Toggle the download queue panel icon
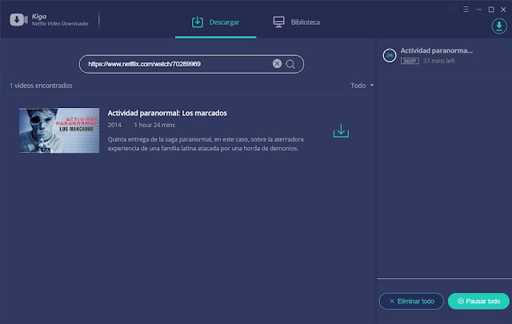 click(499, 26)
